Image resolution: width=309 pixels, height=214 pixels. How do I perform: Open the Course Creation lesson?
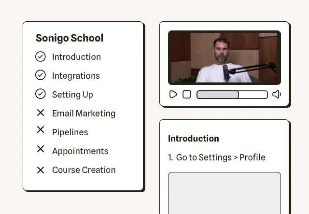click(x=84, y=170)
